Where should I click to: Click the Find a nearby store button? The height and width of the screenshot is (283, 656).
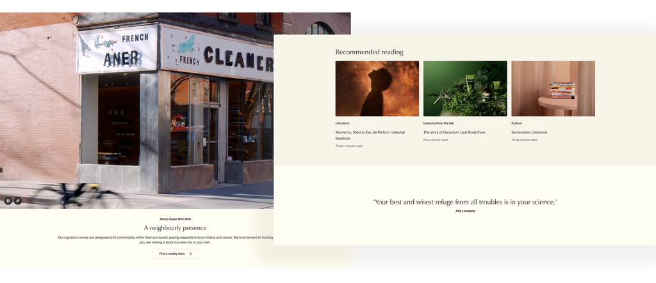176,254
